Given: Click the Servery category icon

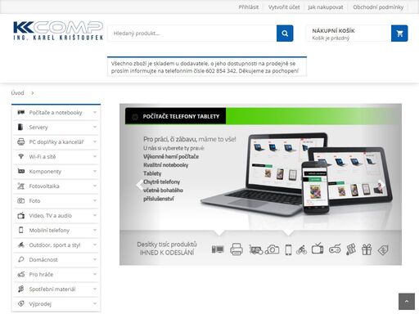Looking at the screenshot, I should tap(20, 127).
